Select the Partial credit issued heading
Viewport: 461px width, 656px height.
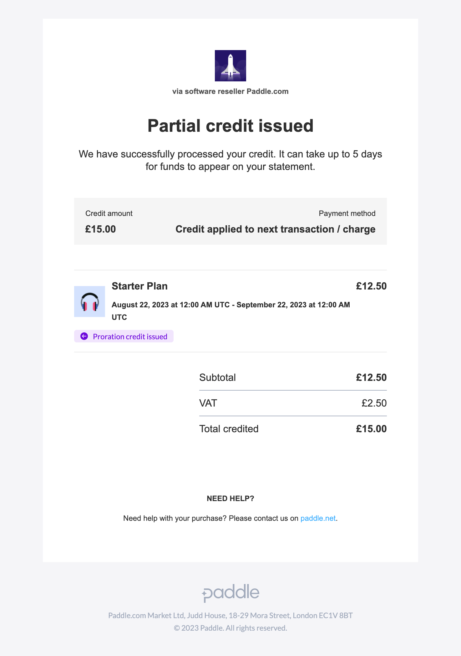point(231,126)
